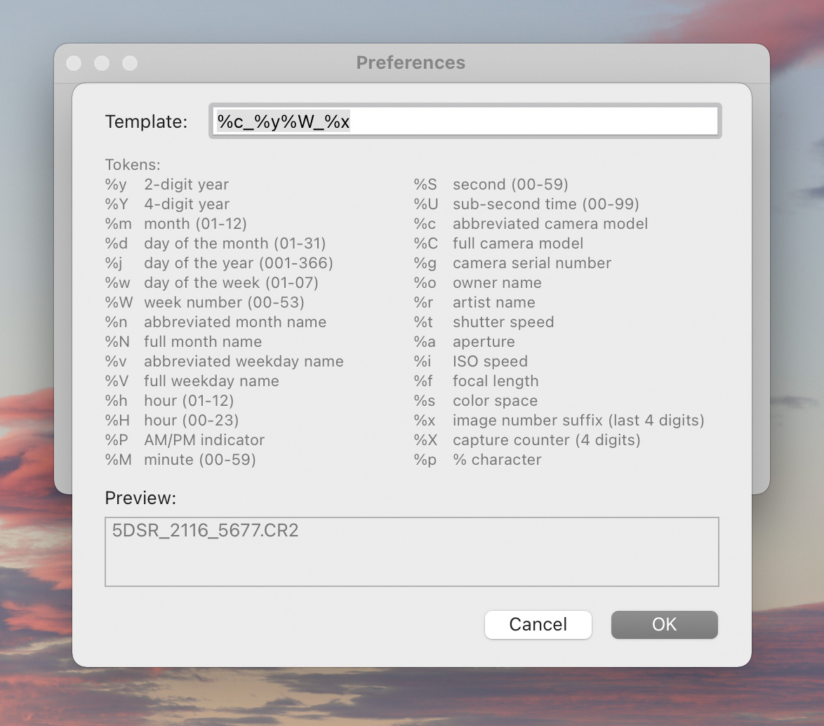The height and width of the screenshot is (726, 824).
Task: Click the %X token code
Action: (x=425, y=440)
